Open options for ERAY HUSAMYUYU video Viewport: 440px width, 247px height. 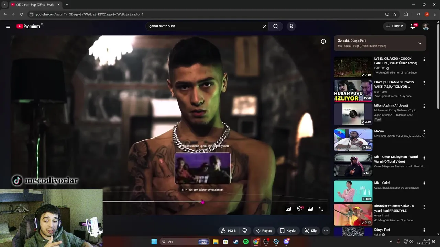point(424,83)
